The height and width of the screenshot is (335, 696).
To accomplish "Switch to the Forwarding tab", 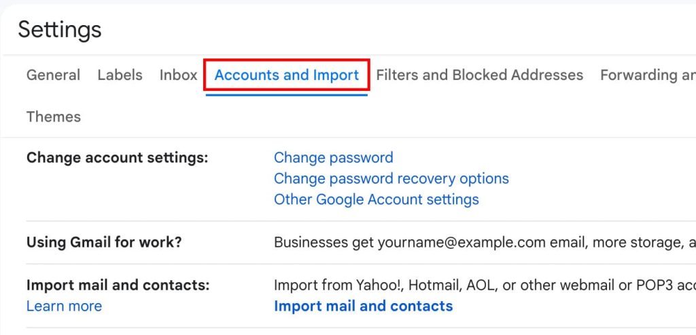I will click(x=647, y=75).
